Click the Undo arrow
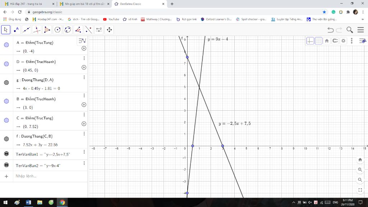 tap(331, 30)
